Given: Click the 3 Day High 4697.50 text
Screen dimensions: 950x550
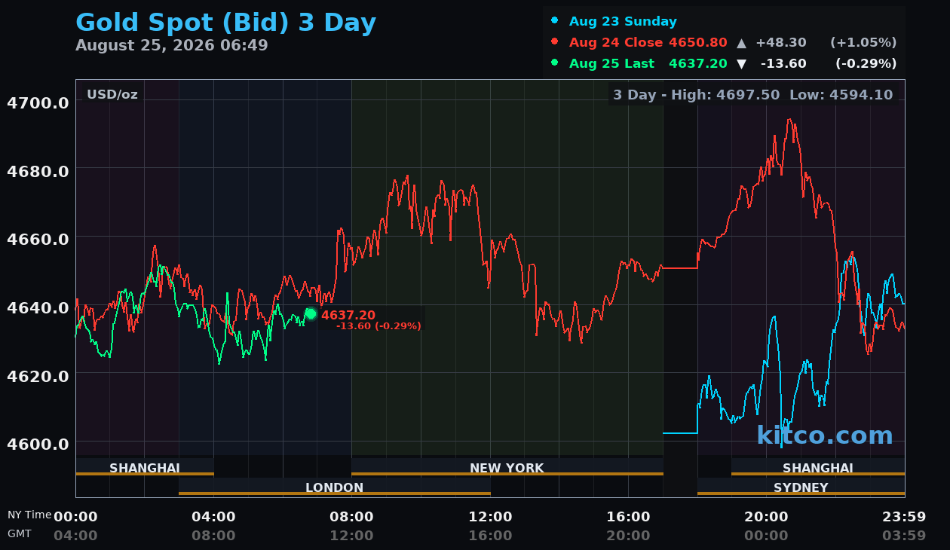Looking at the screenshot, I should tap(697, 95).
